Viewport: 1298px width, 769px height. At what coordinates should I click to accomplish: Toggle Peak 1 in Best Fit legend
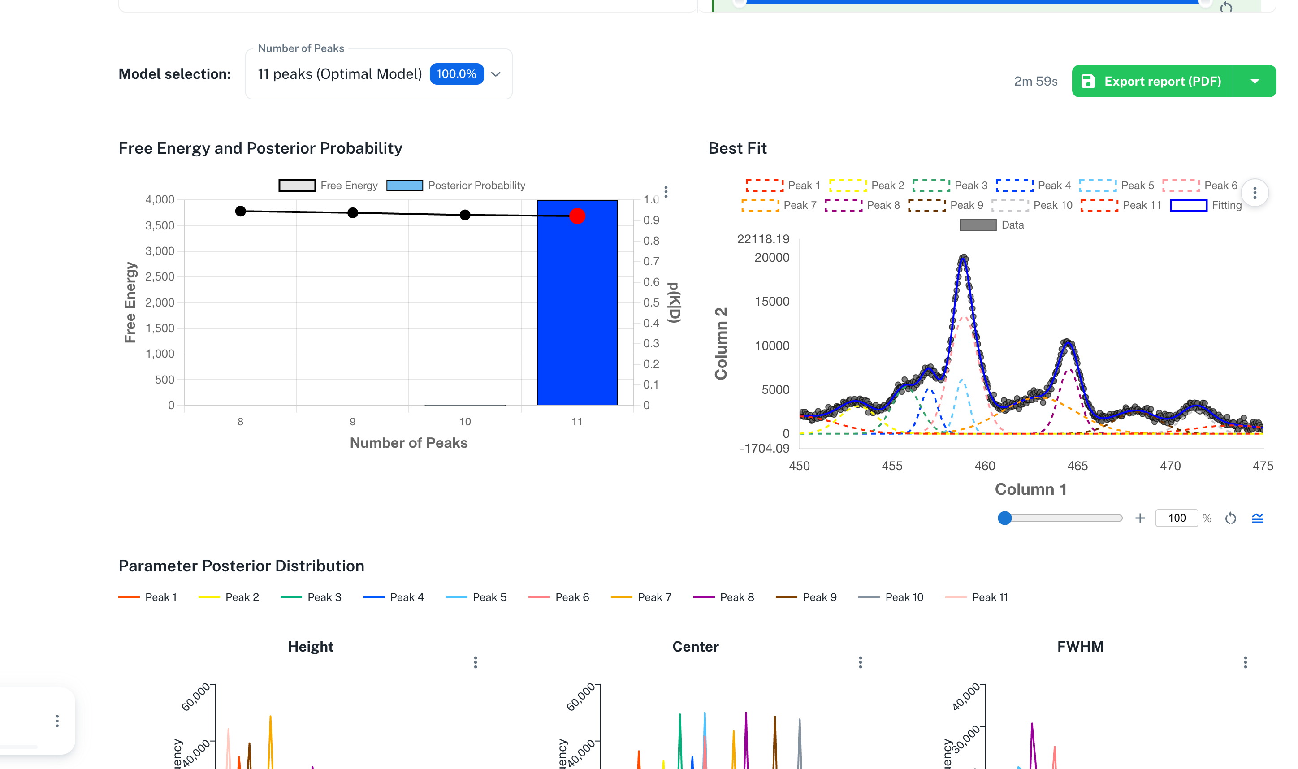point(783,186)
